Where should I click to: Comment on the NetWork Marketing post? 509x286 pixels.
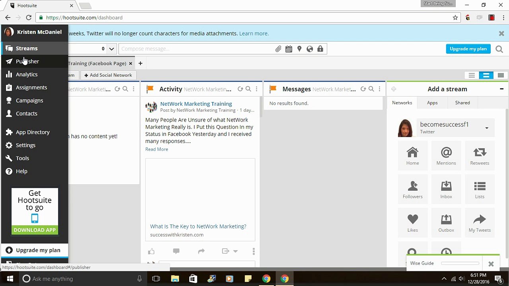click(x=176, y=251)
